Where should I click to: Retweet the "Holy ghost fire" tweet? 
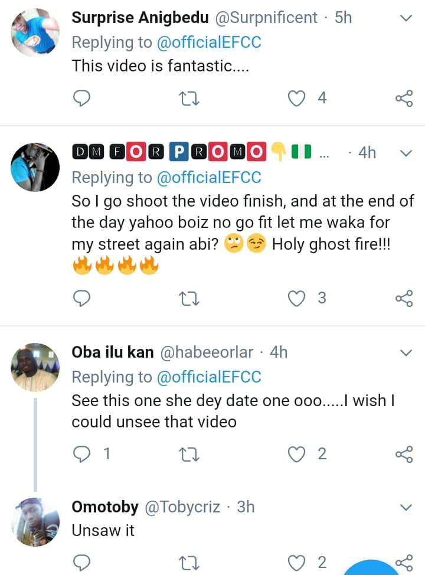(x=189, y=298)
